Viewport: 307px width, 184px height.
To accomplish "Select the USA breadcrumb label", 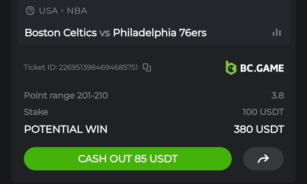I will 48,11.
